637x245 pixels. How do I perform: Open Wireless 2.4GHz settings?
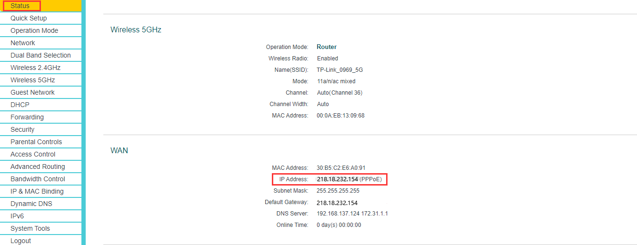coord(40,68)
